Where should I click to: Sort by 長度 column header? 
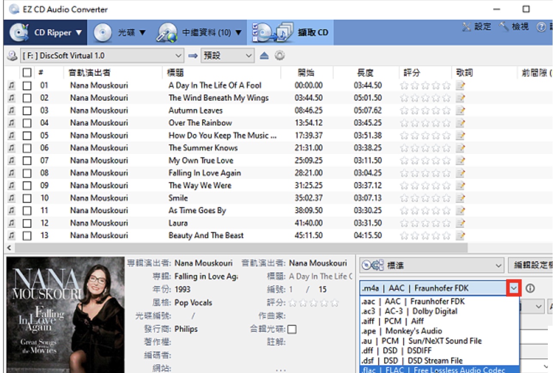click(365, 73)
